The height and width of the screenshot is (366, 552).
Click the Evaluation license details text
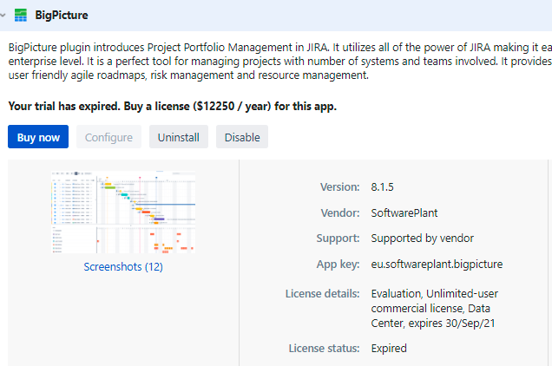(435, 308)
